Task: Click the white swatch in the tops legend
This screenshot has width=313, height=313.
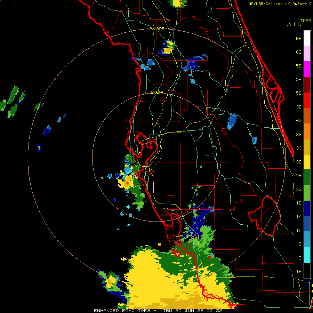Action: pos(307,38)
